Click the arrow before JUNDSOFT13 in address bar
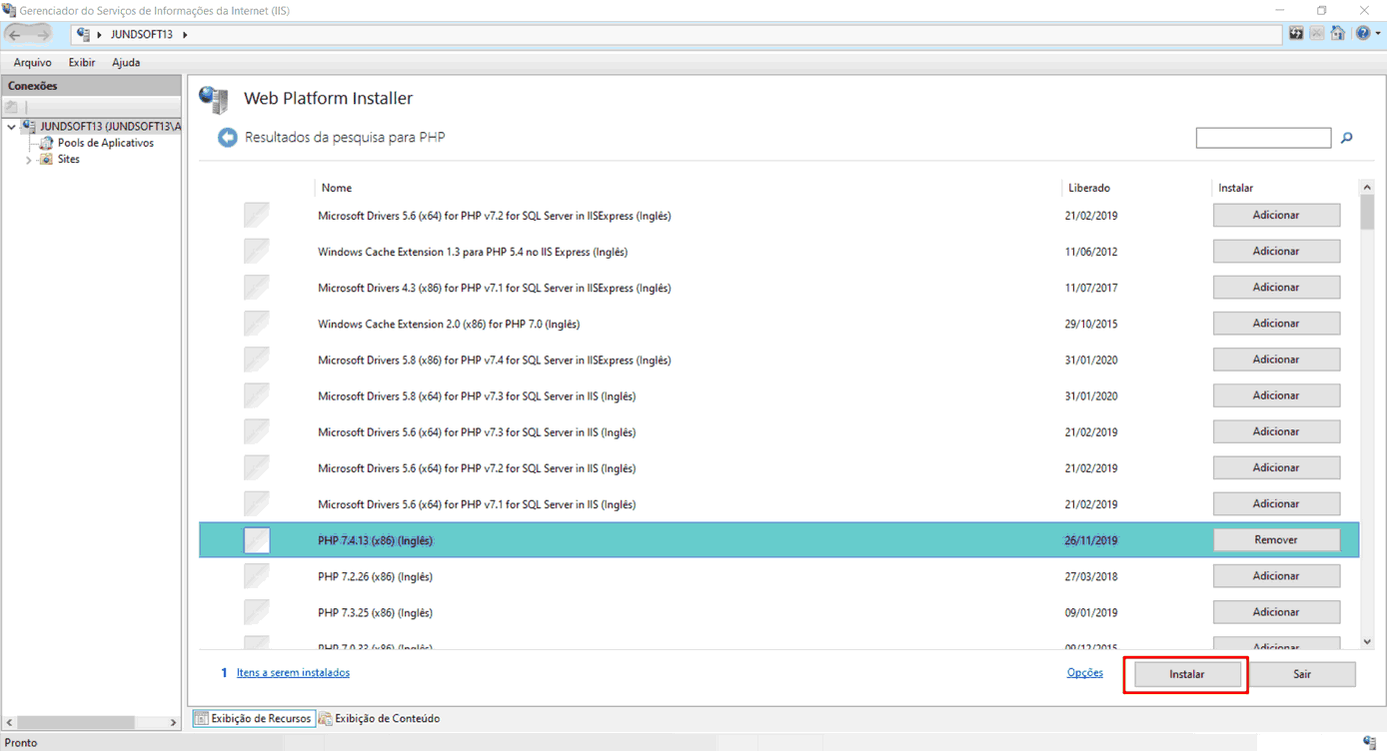 (99, 34)
